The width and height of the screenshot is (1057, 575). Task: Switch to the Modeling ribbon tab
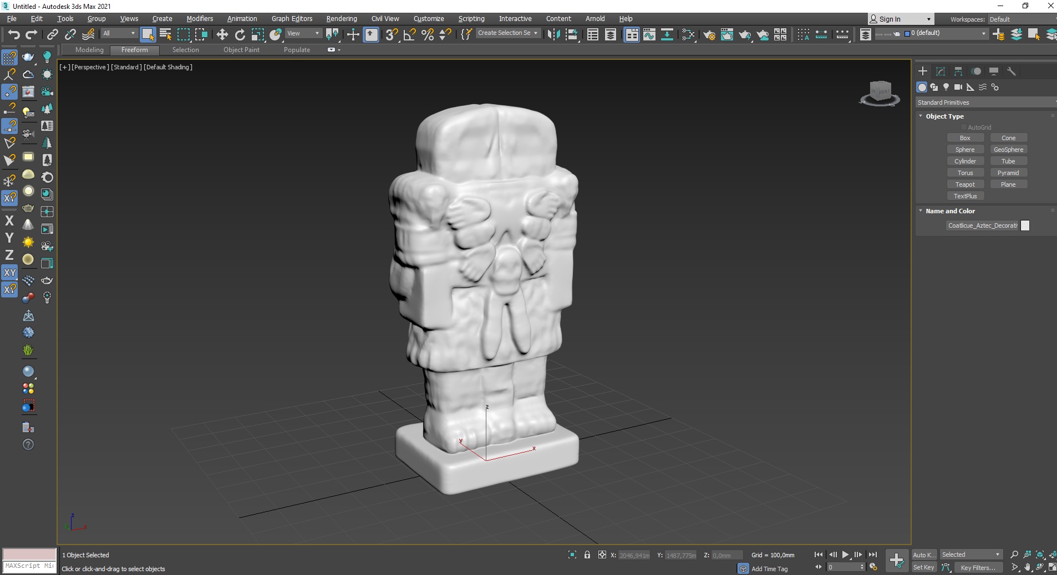click(x=89, y=50)
